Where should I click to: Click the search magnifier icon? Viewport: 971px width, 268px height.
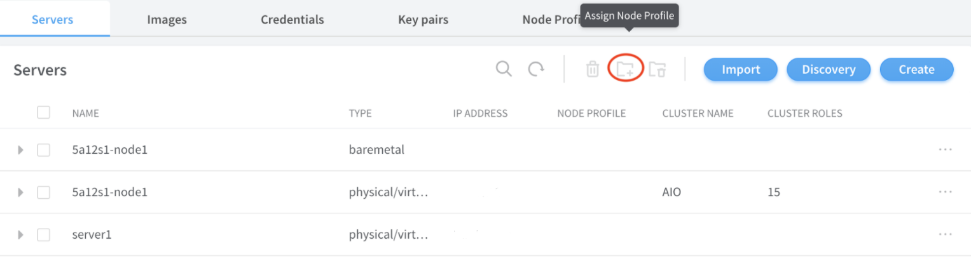[504, 69]
